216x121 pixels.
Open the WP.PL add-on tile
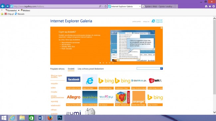point(155,82)
